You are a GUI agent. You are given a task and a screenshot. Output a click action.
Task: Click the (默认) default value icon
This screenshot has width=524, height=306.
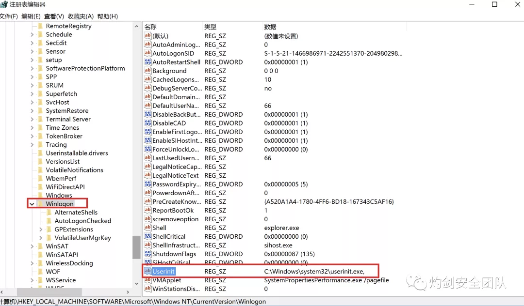click(x=147, y=36)
